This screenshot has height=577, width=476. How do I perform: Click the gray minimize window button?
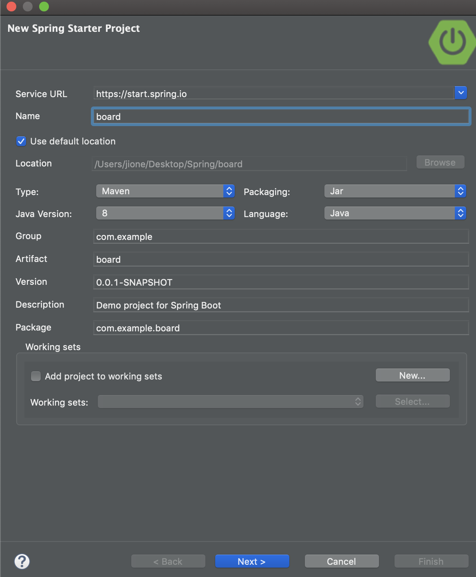pos(28,7)
